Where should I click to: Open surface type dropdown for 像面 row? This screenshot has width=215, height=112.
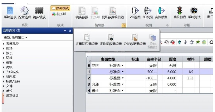123,91
